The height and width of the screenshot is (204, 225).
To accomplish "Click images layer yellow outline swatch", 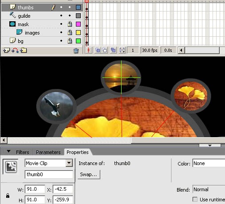I will click(78, 32).
